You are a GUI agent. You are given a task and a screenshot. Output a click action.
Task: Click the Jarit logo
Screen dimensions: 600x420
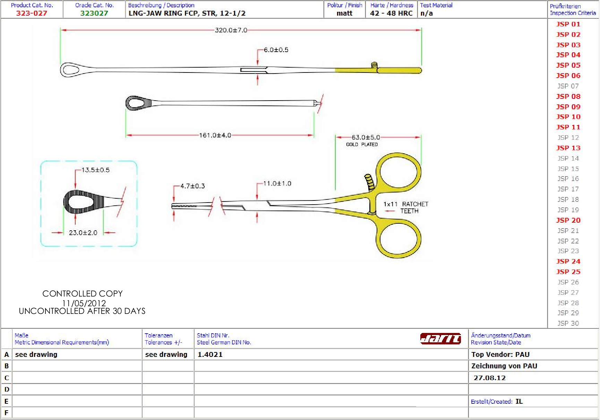pyautogui.click(x=440, y=338)
